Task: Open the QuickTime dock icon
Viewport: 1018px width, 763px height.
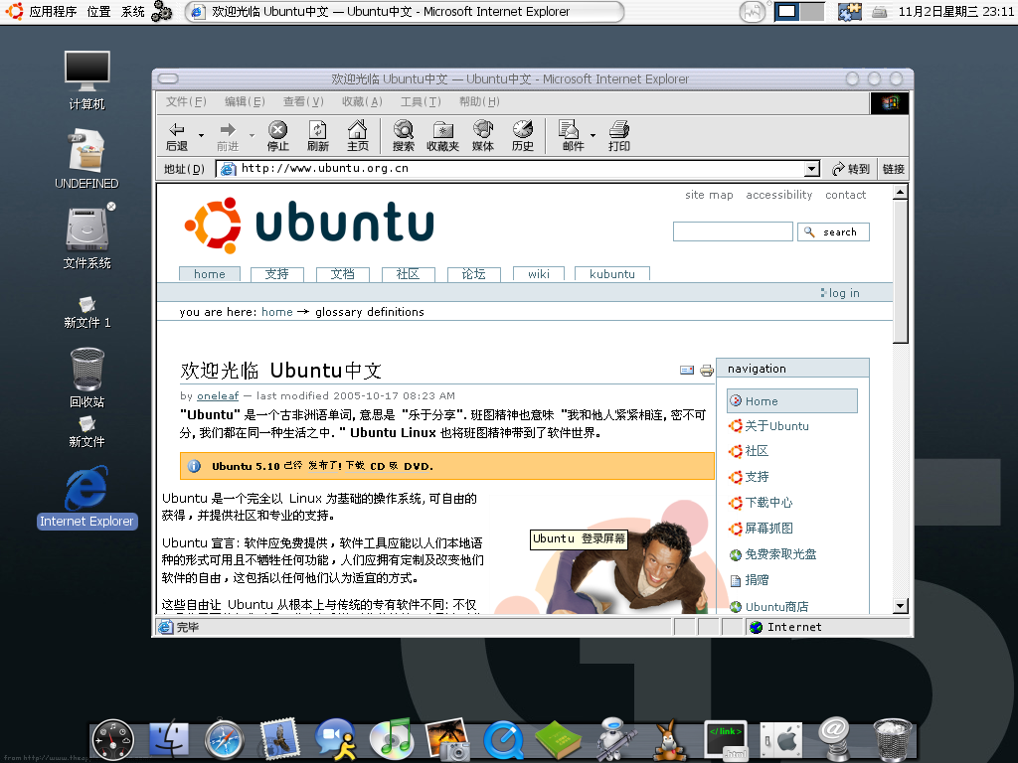Action: coord(503,739)
